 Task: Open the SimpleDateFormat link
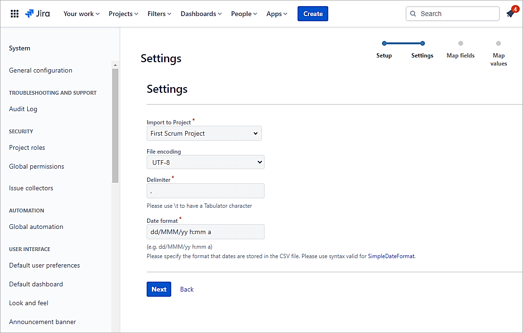click(x=391, y=256)
